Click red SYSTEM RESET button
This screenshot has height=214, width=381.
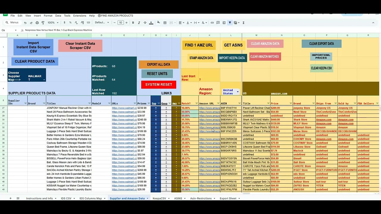(x=159, y=85)
